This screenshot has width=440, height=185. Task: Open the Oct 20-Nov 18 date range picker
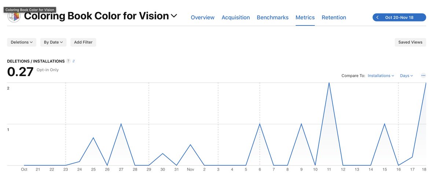399,17
